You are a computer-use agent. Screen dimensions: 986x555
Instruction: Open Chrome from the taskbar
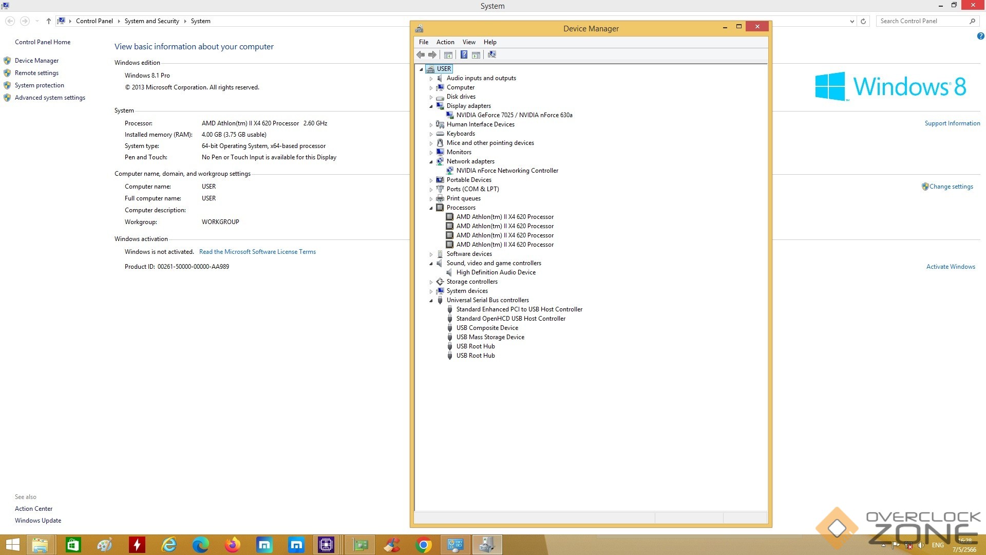[x=424, y=545]
